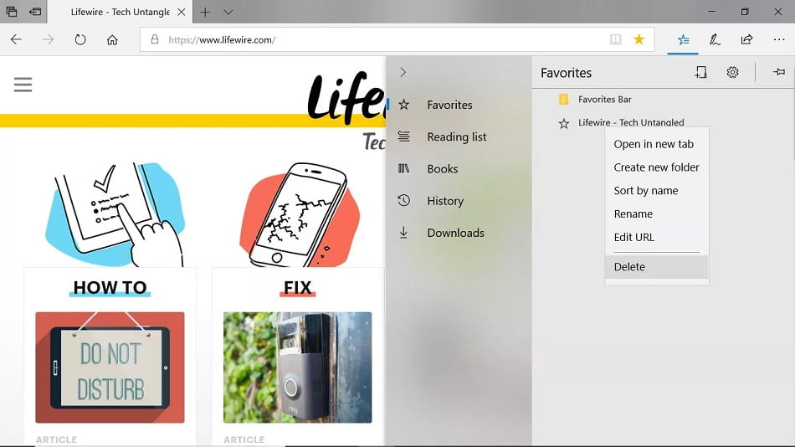Collapse the hub pane with chevron
Image resolution: width=795 pixels, height=447 pixels.
pyautogui.click(x=403, y=73)
